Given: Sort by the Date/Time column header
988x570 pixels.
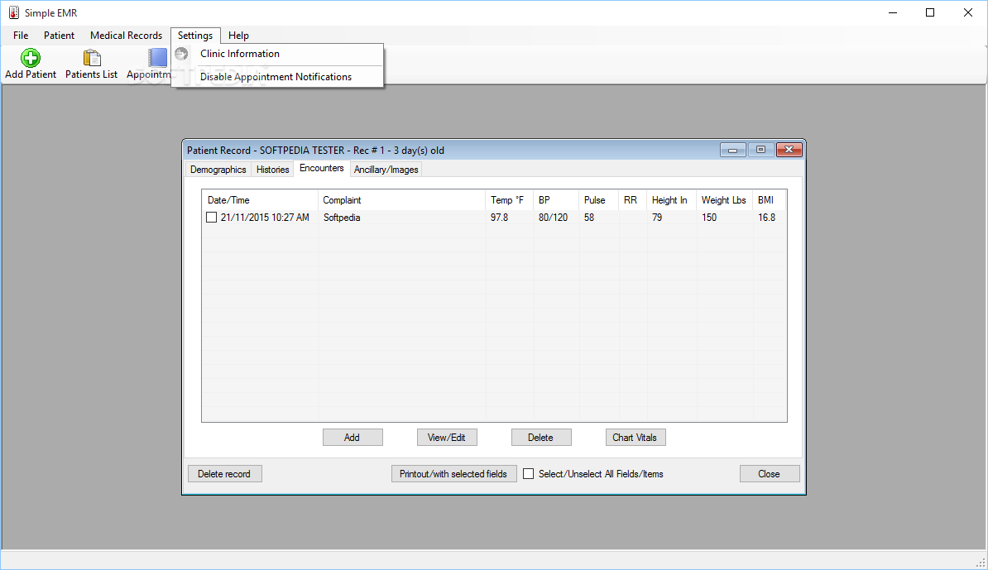Looking at the screenshot, I should 260,200.
